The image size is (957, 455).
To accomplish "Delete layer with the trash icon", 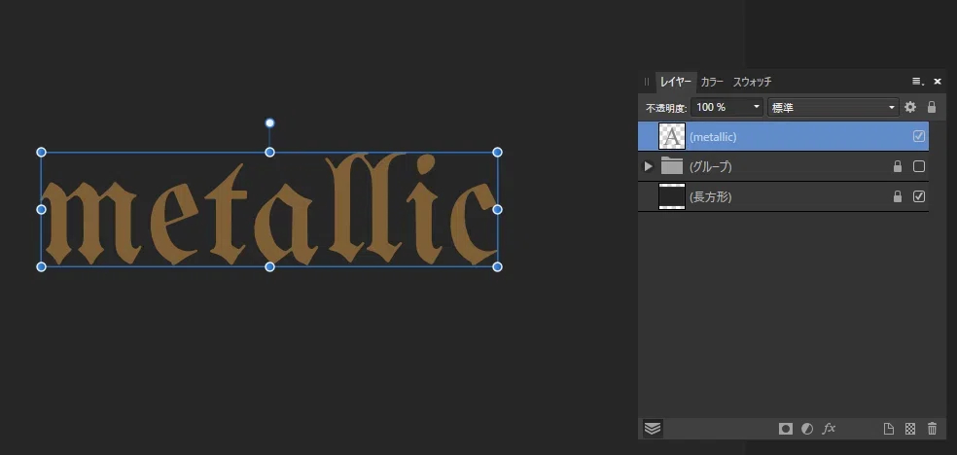I will pos(932,429).
